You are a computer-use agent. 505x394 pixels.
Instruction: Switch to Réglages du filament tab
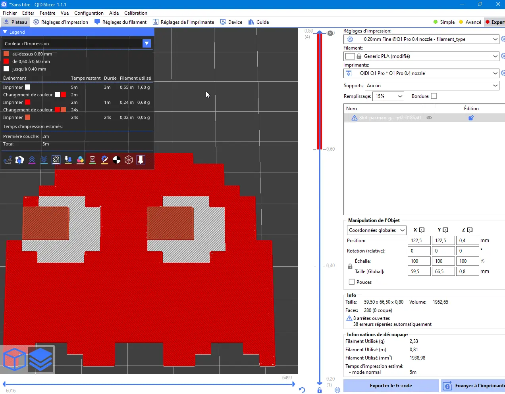tap(121, 22)
